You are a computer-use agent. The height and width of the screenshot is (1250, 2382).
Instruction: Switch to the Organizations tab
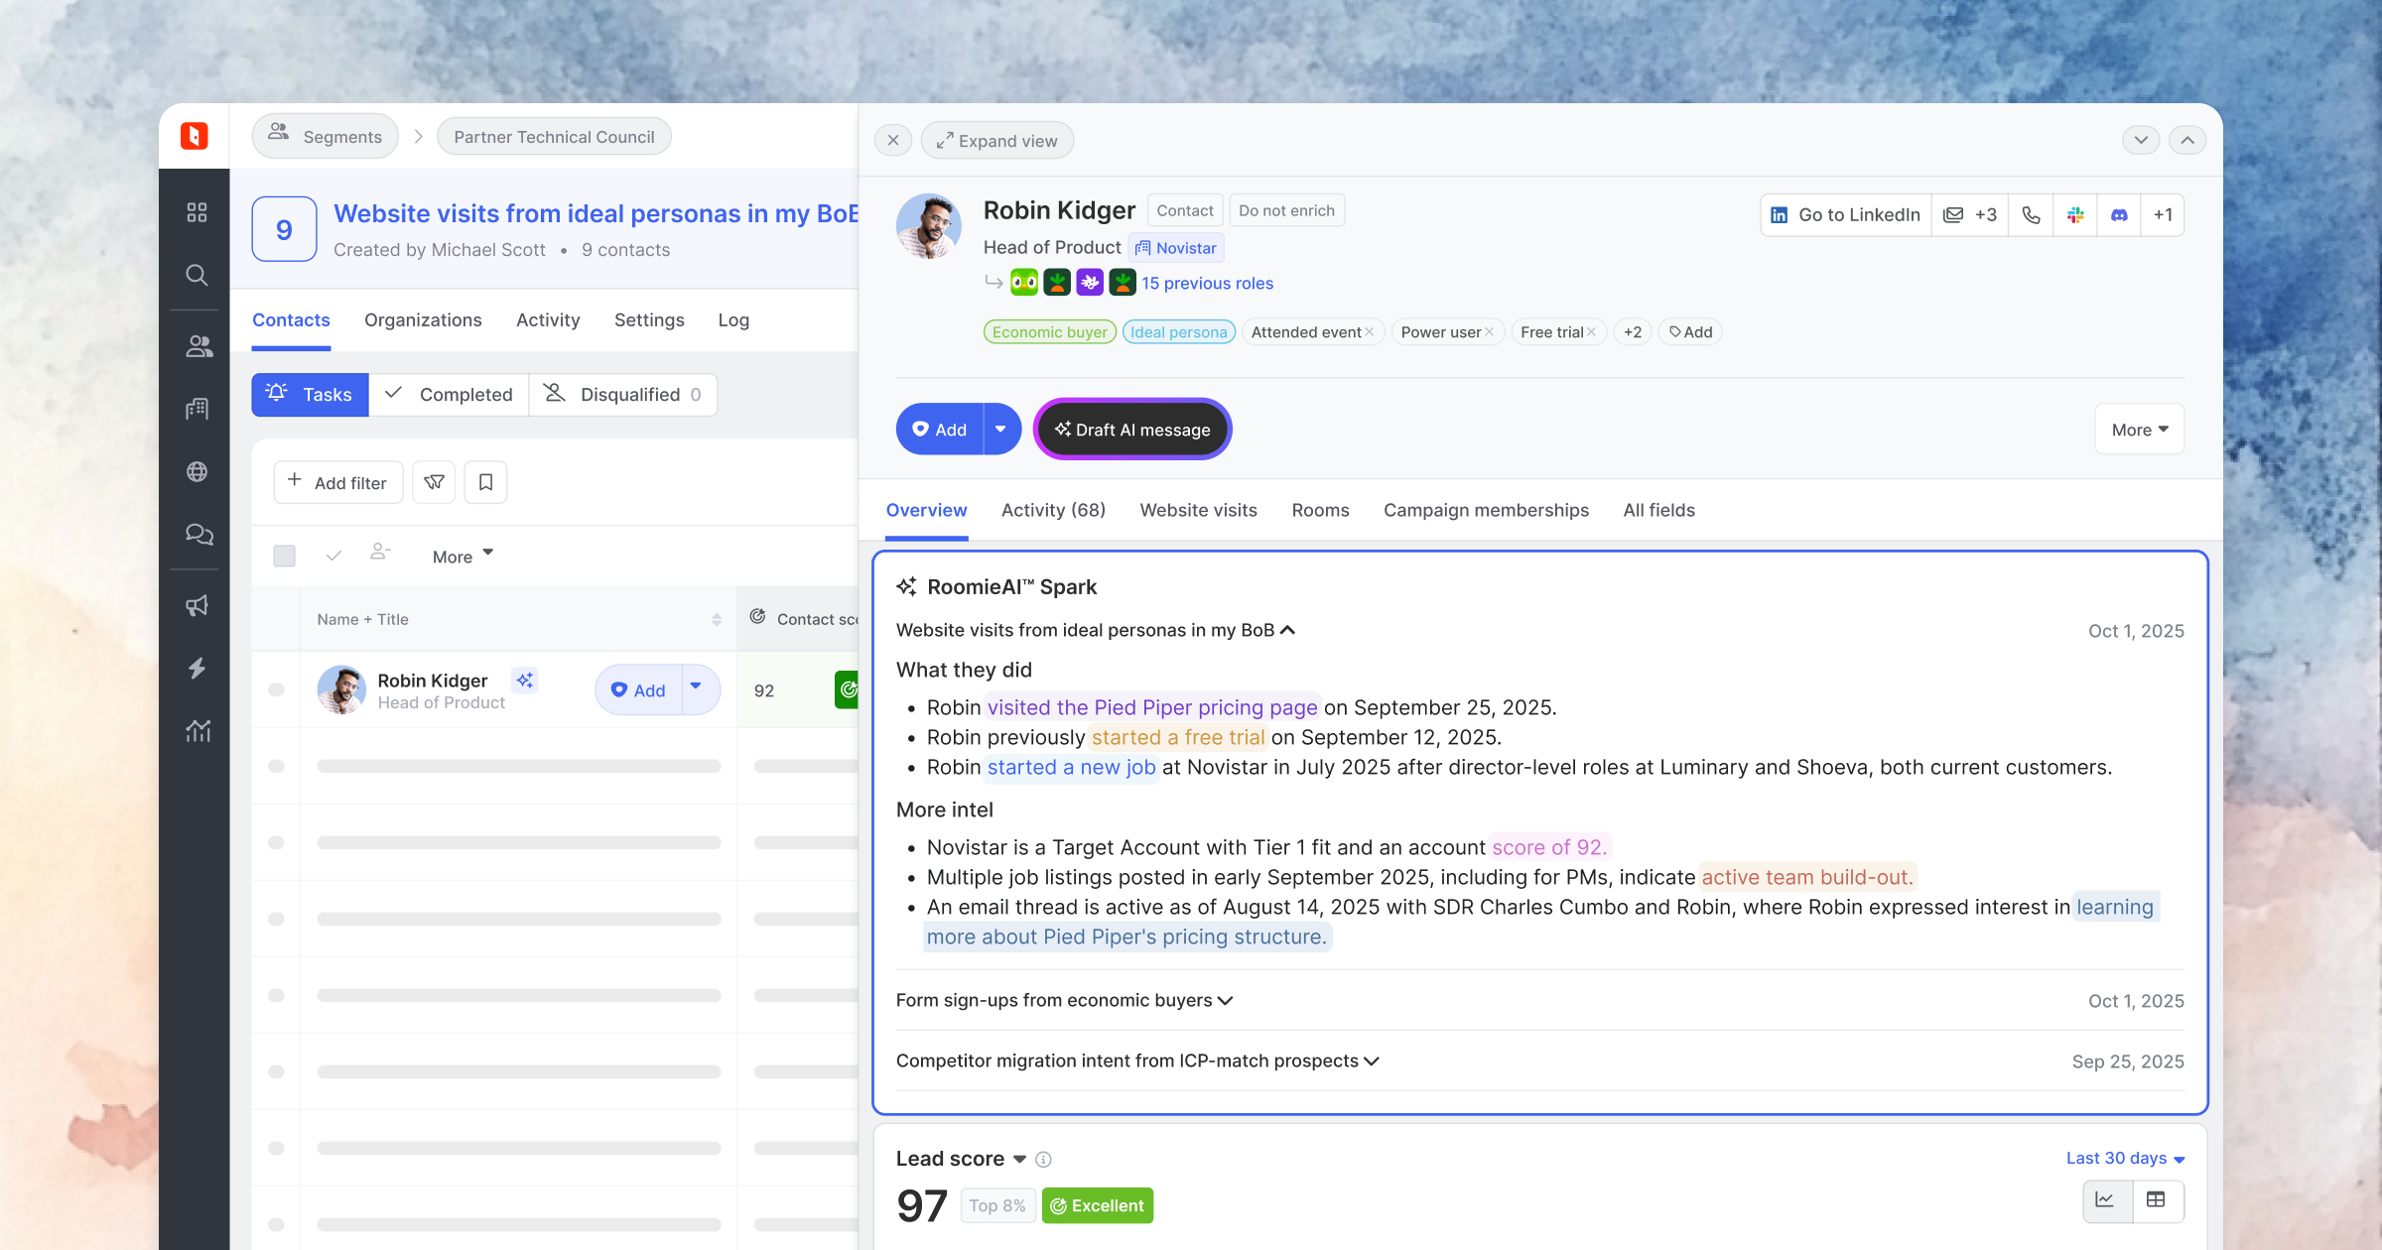point(423,320)
